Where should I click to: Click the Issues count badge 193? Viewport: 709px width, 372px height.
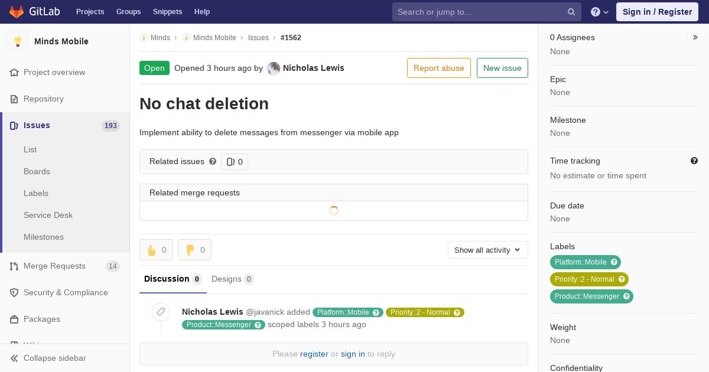(110, 126)
